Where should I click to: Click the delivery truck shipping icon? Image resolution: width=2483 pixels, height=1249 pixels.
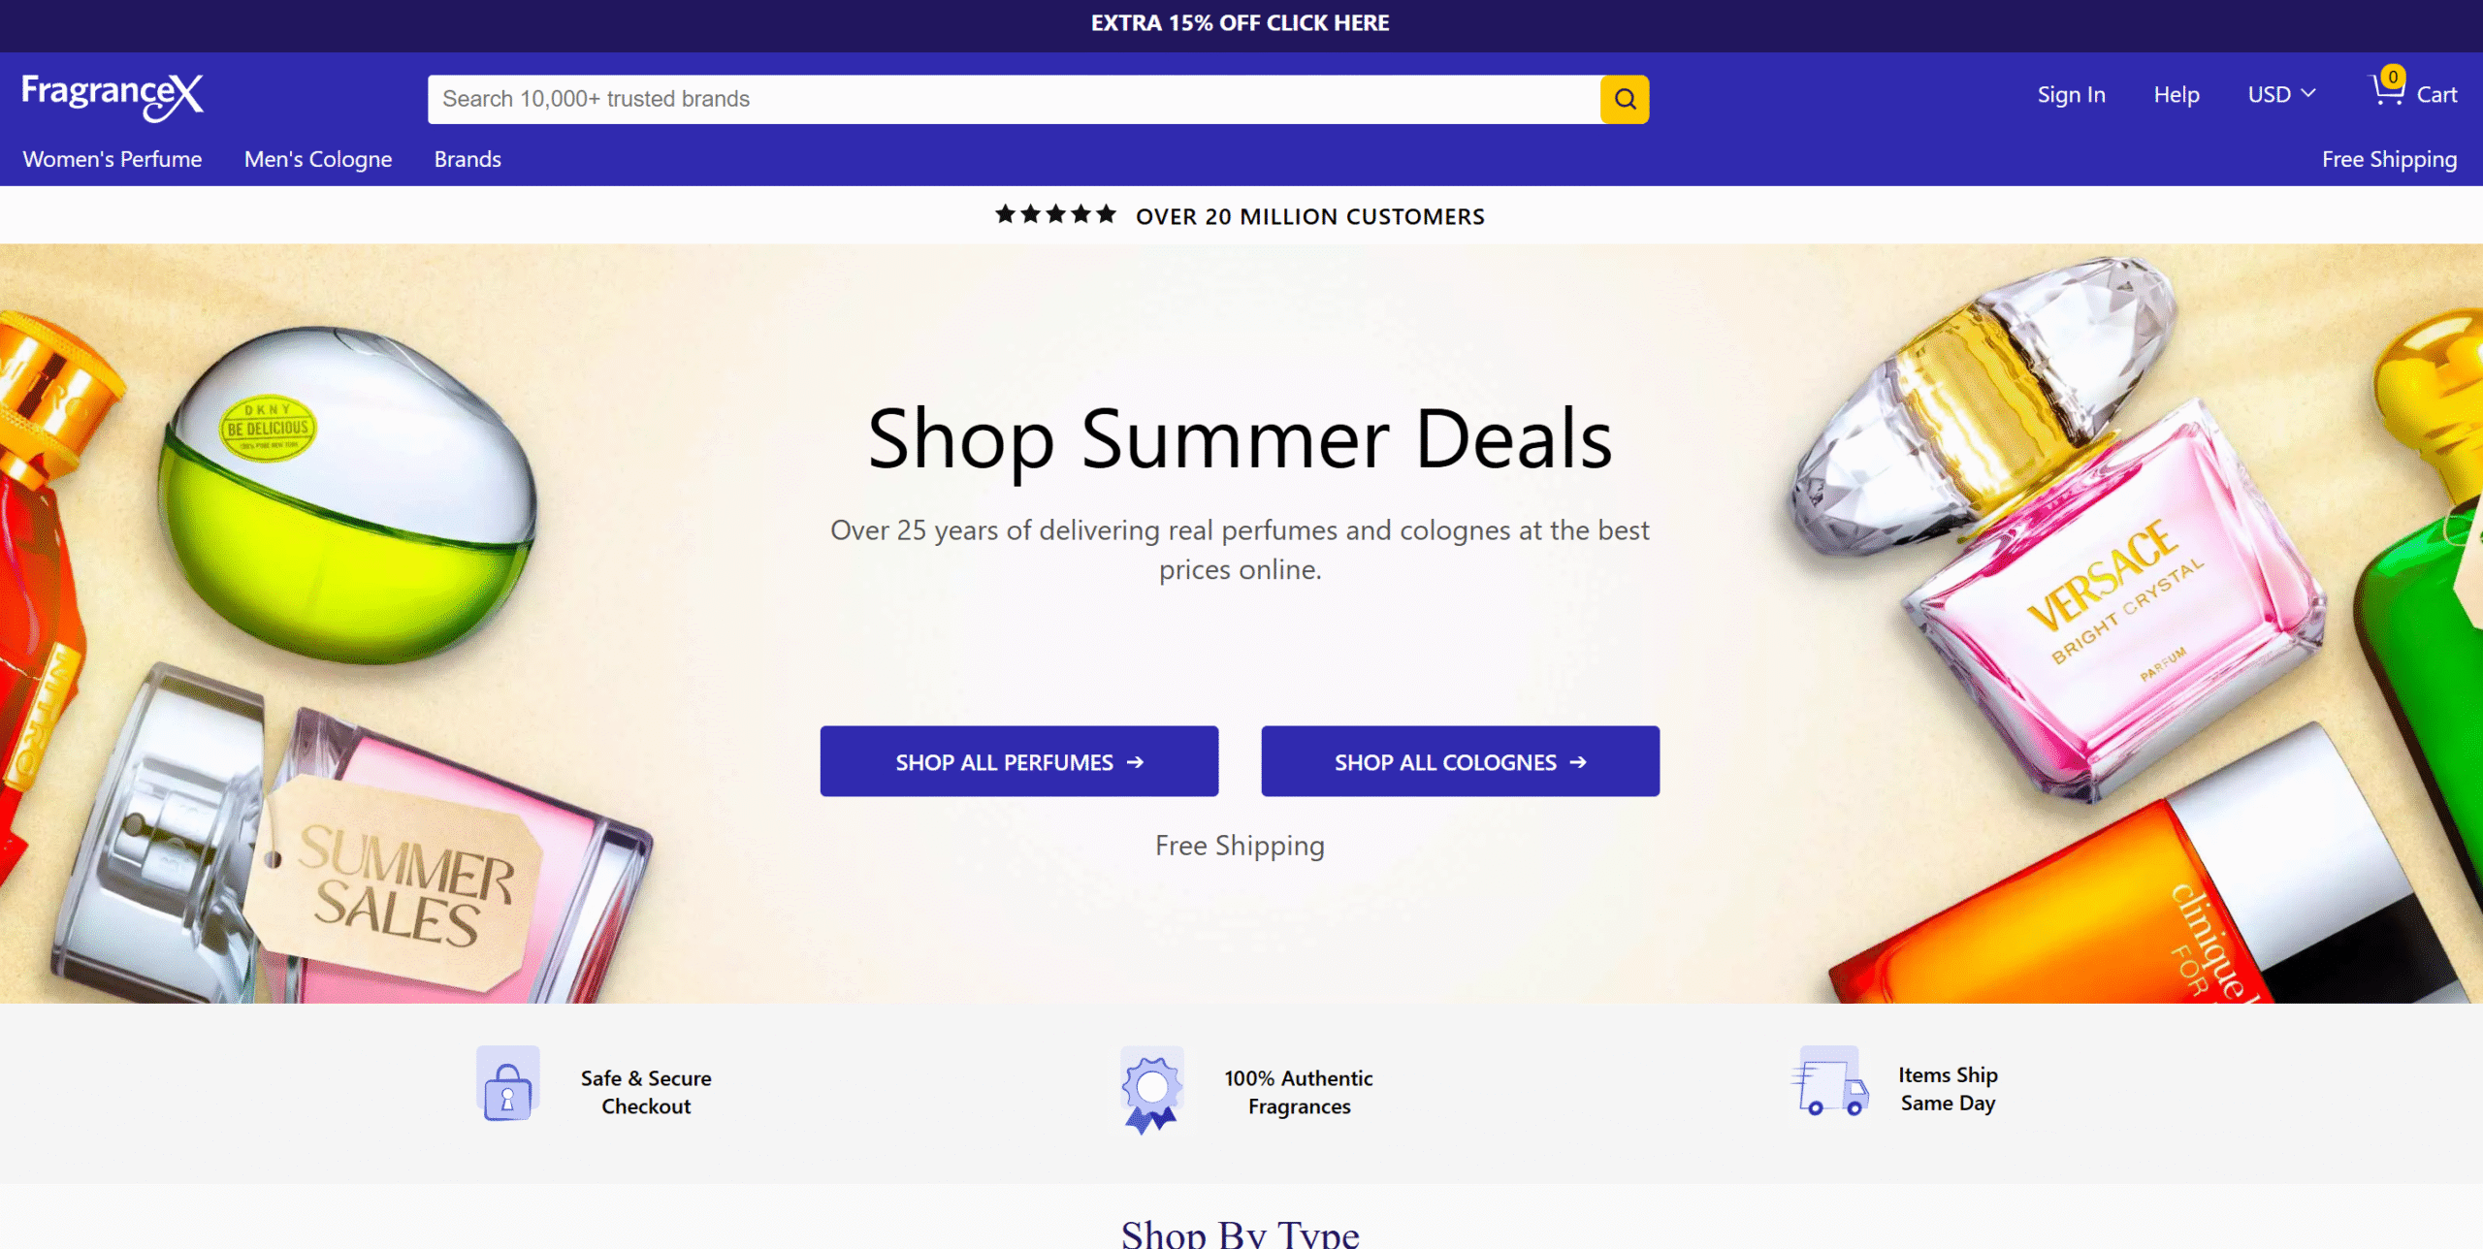click(1830, 1082)
